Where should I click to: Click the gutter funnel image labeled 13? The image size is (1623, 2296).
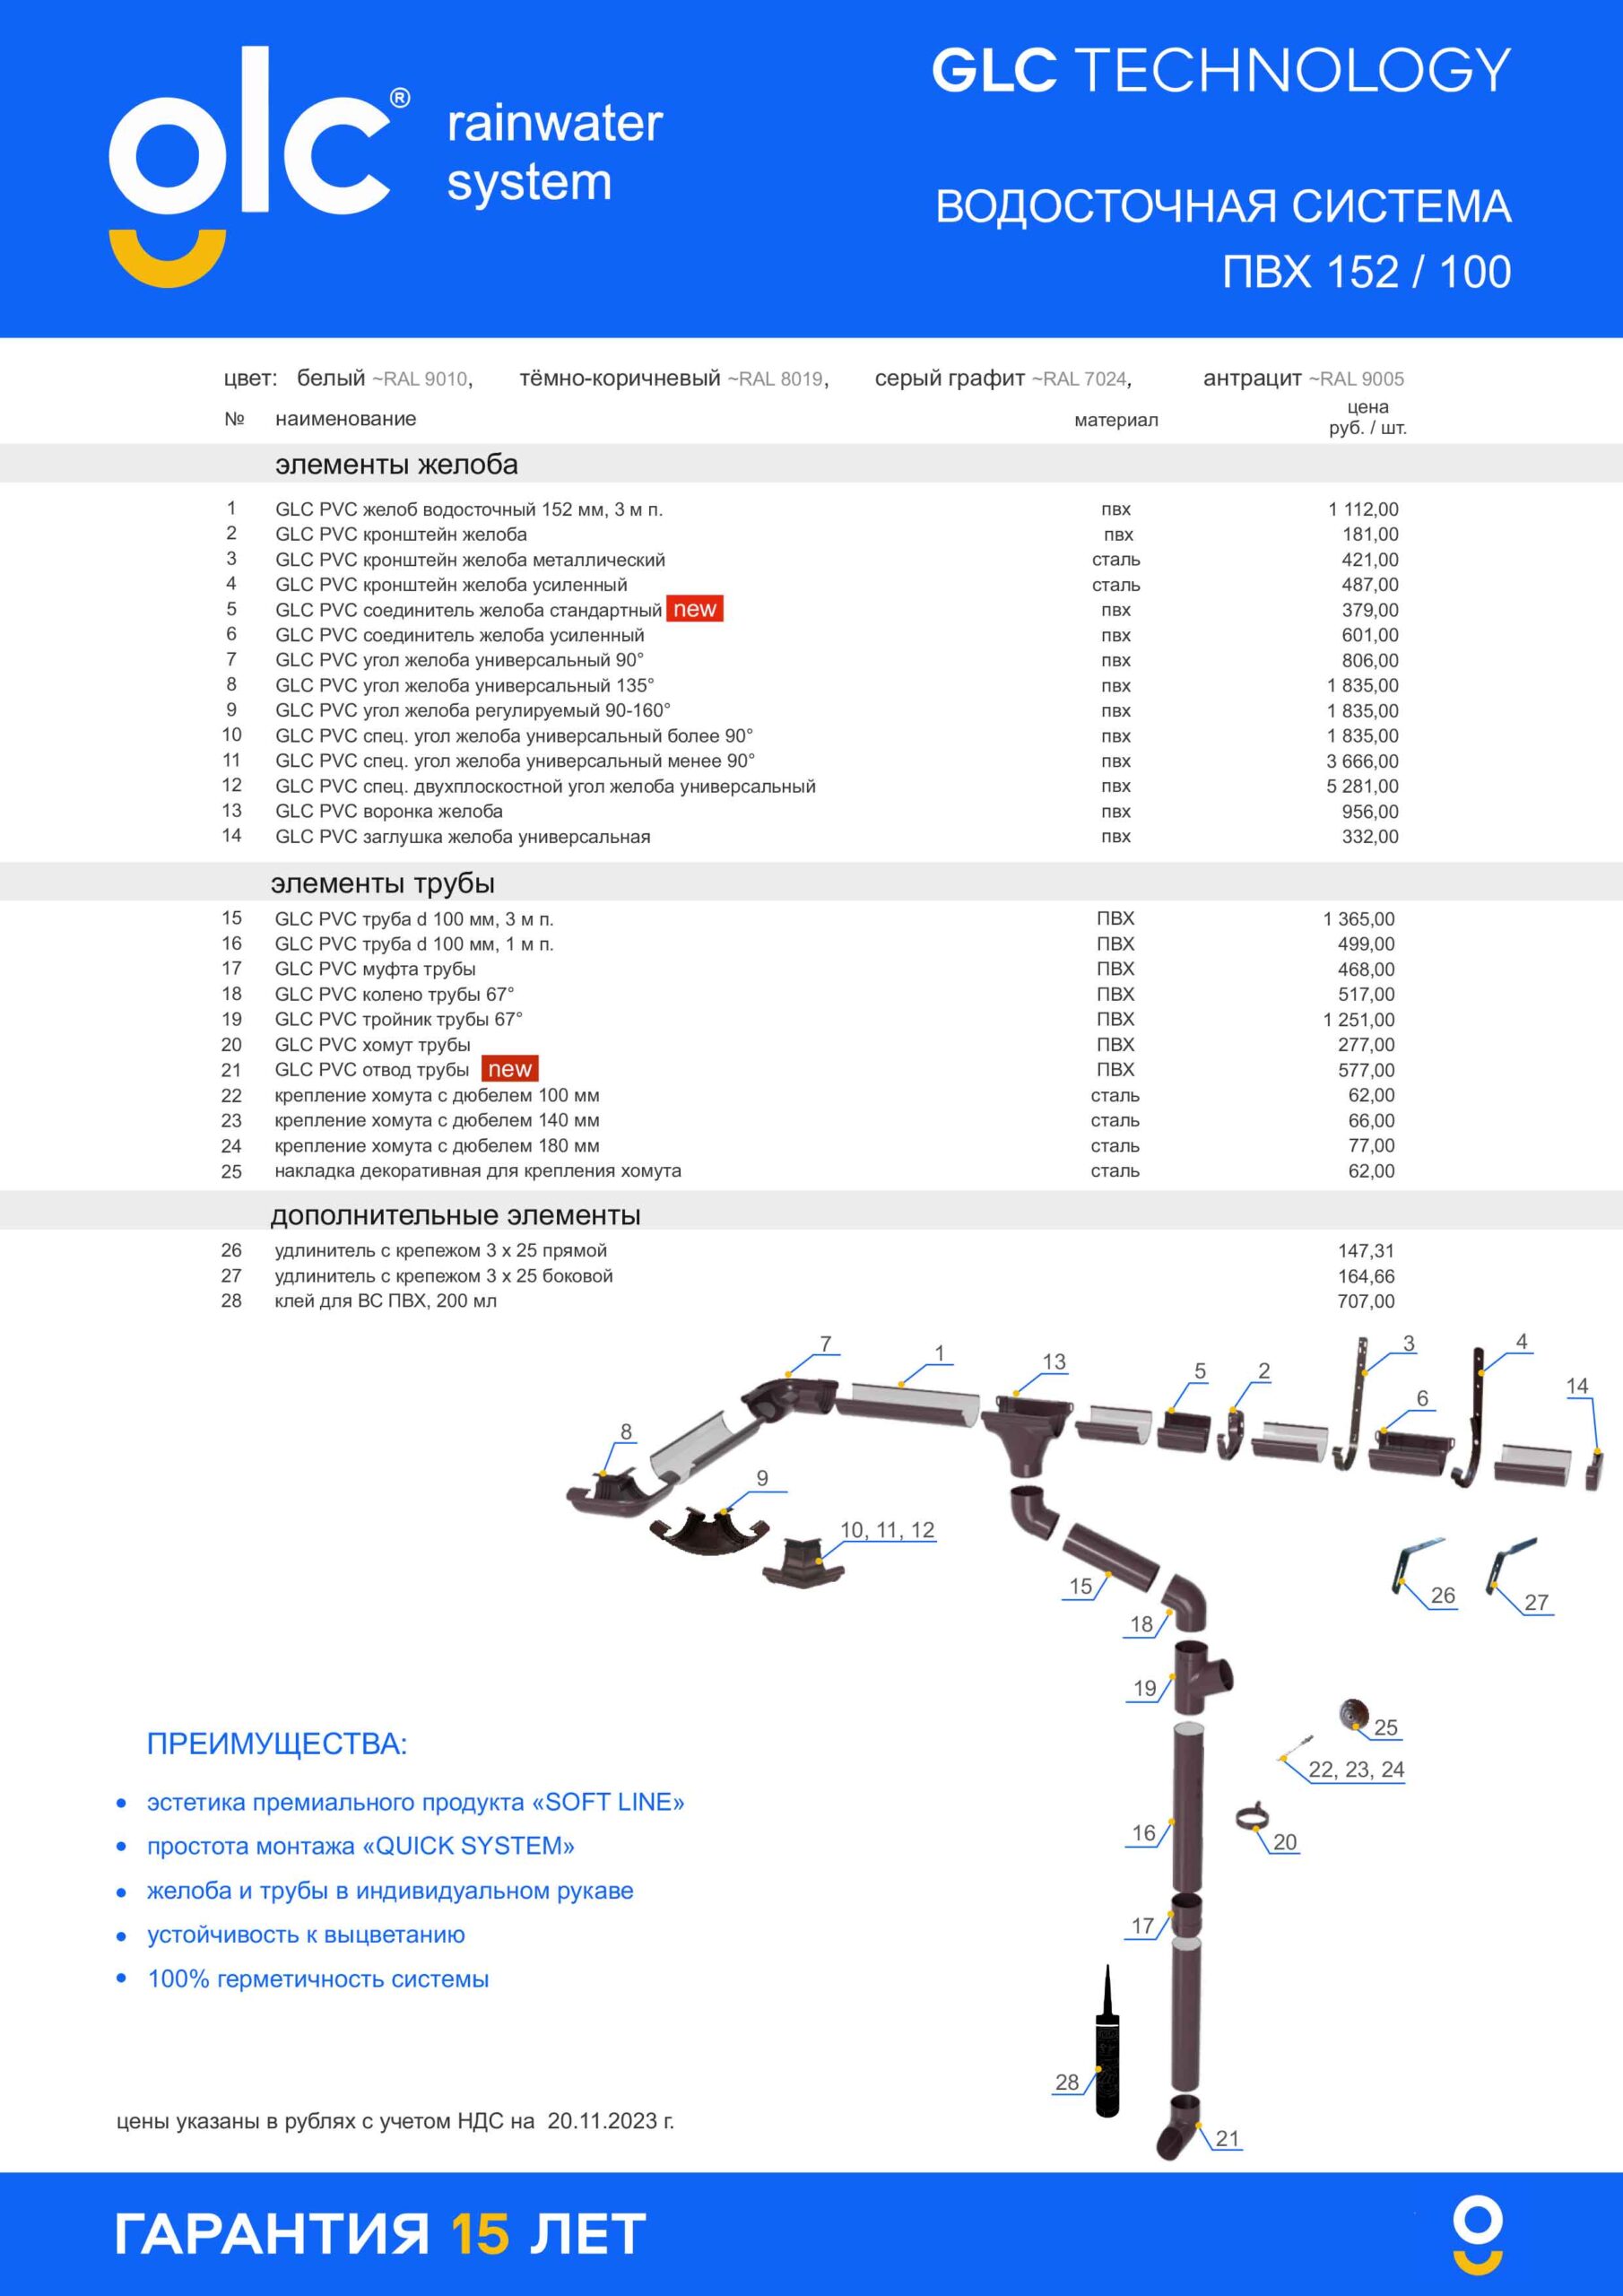[1026, 1434]
